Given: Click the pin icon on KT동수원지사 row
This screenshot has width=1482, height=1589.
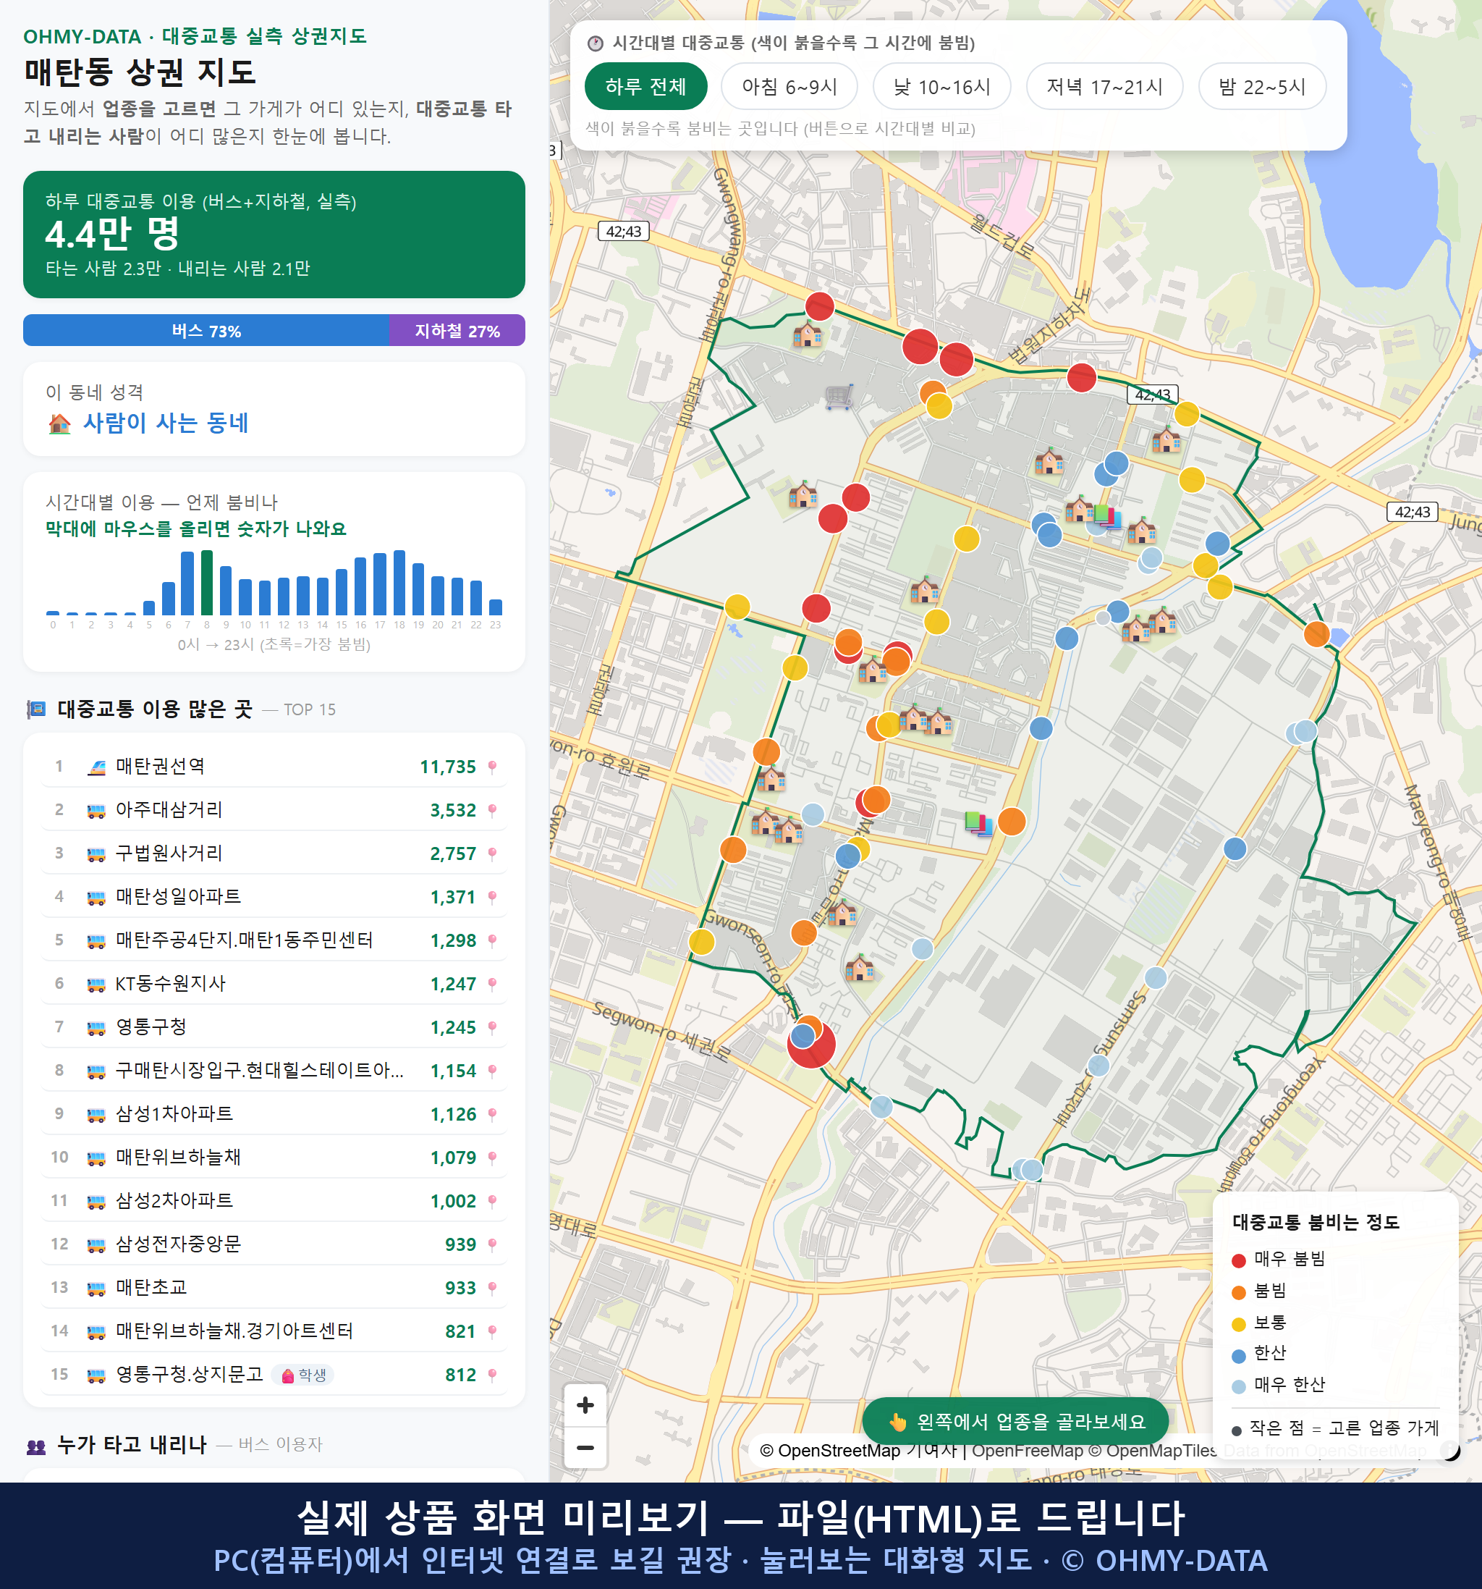Looking at the screenshot, I should [492, 984].
